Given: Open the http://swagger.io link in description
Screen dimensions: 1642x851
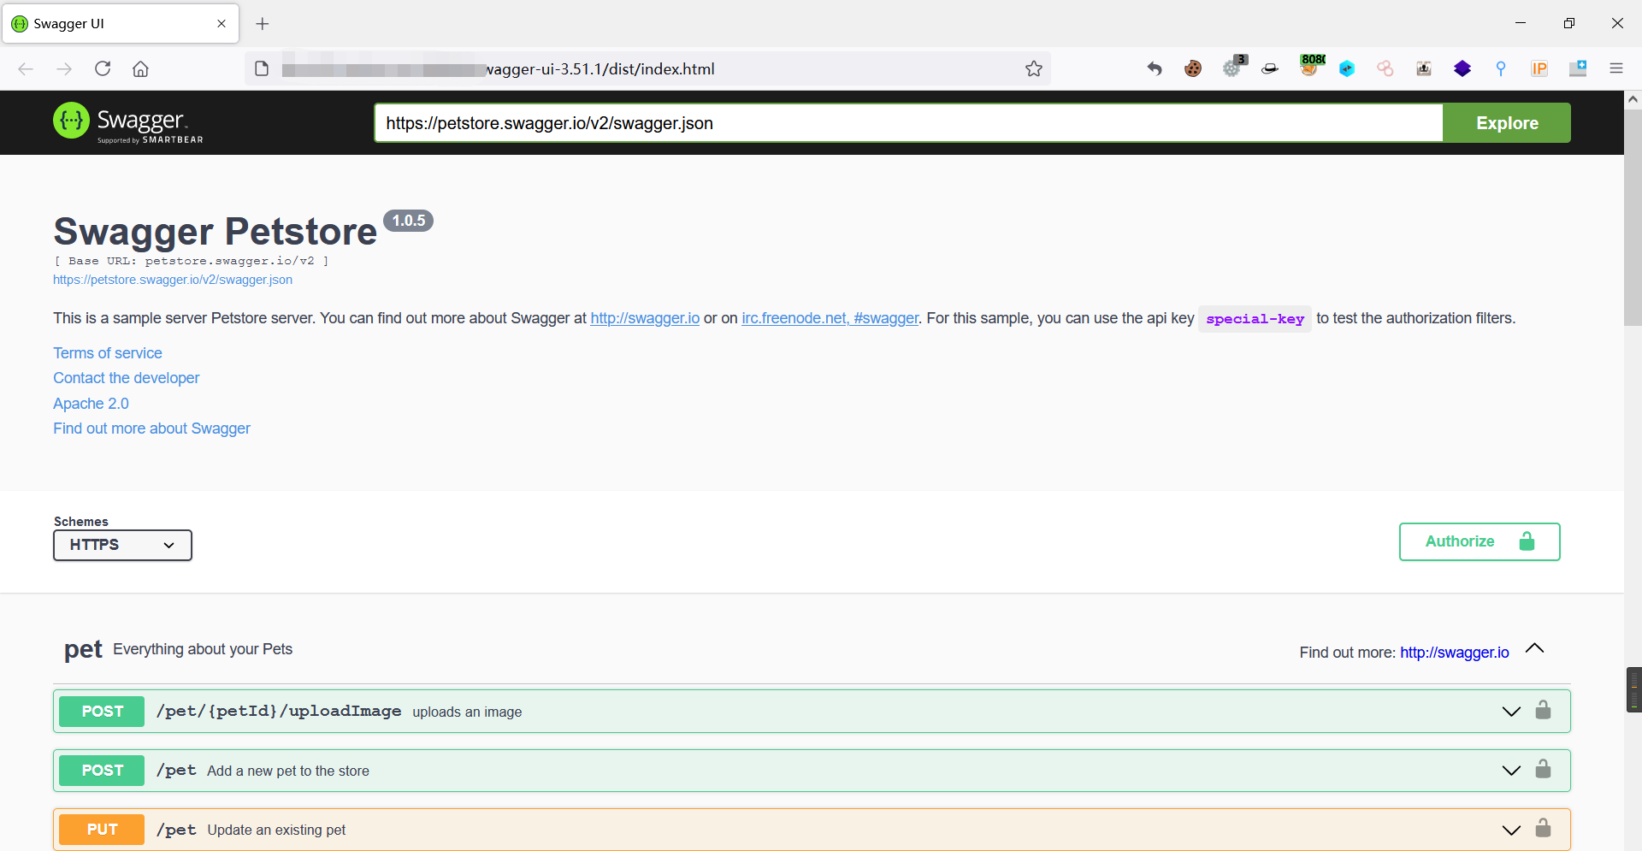Looking at the screenshot, I should 645,318.
